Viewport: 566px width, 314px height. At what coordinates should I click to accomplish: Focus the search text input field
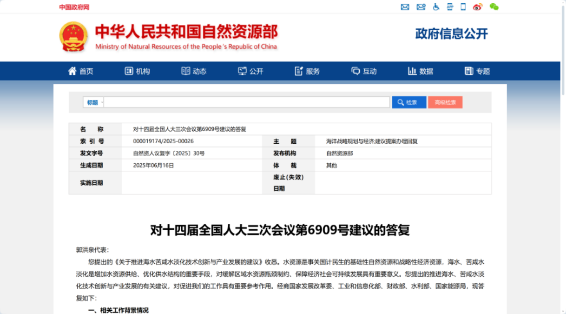pyautogui.click(x=247, y=103)
